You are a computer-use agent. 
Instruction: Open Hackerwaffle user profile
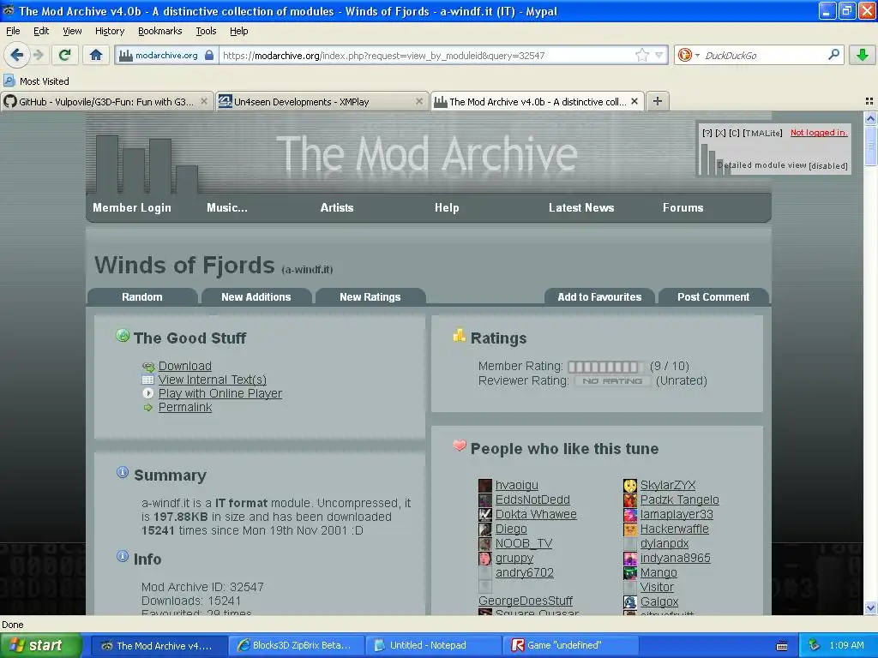click(674, 529)
